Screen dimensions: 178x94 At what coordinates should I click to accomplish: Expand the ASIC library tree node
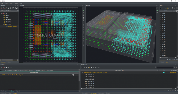tap(3, 15)
